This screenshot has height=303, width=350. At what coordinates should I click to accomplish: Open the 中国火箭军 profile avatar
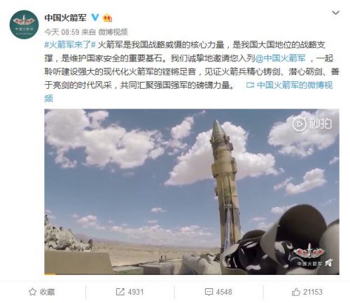pyautogui.click(x=24, y=24)
